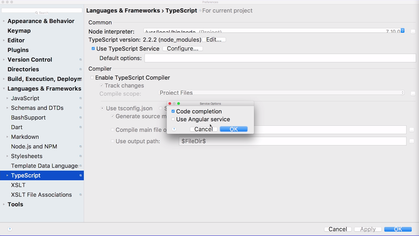Uncheck Use TypeScript Service
Viewport: 419px width, 236px height.
pyautogui.click(x=93, y=49)
